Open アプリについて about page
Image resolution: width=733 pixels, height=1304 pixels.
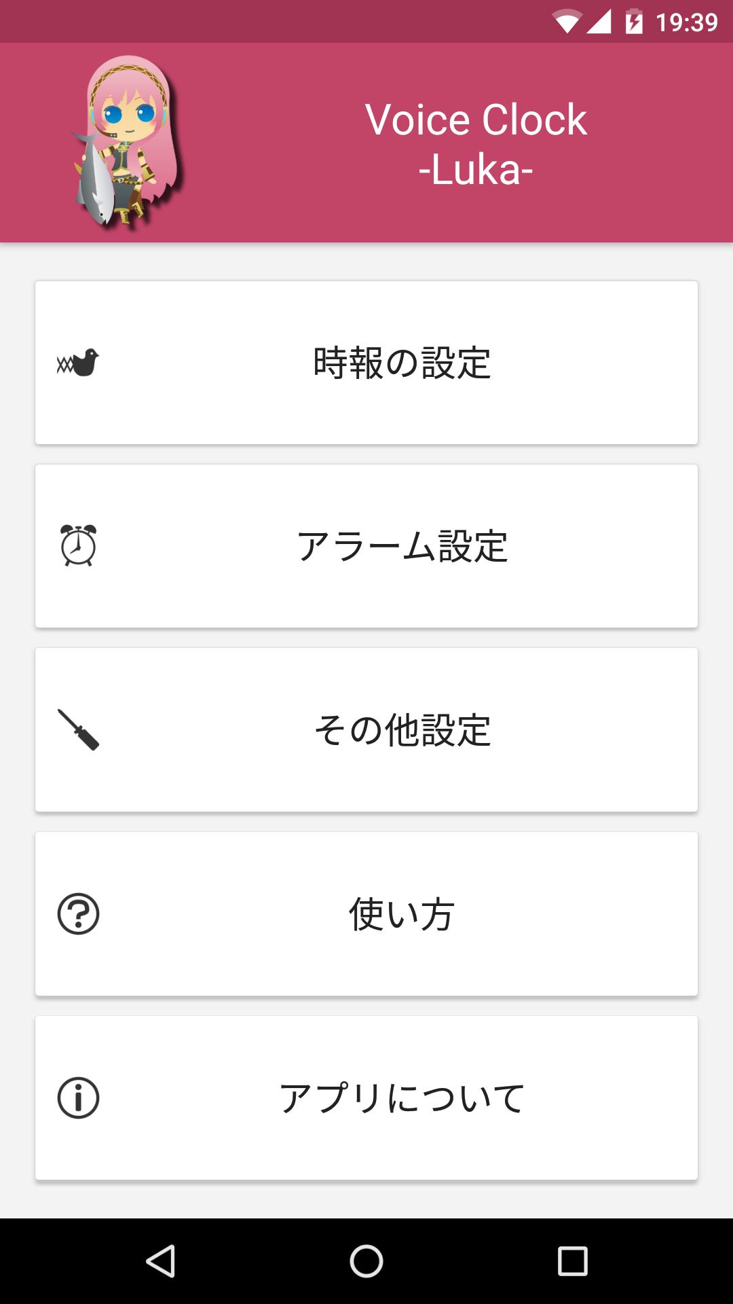coord(366,1098)
